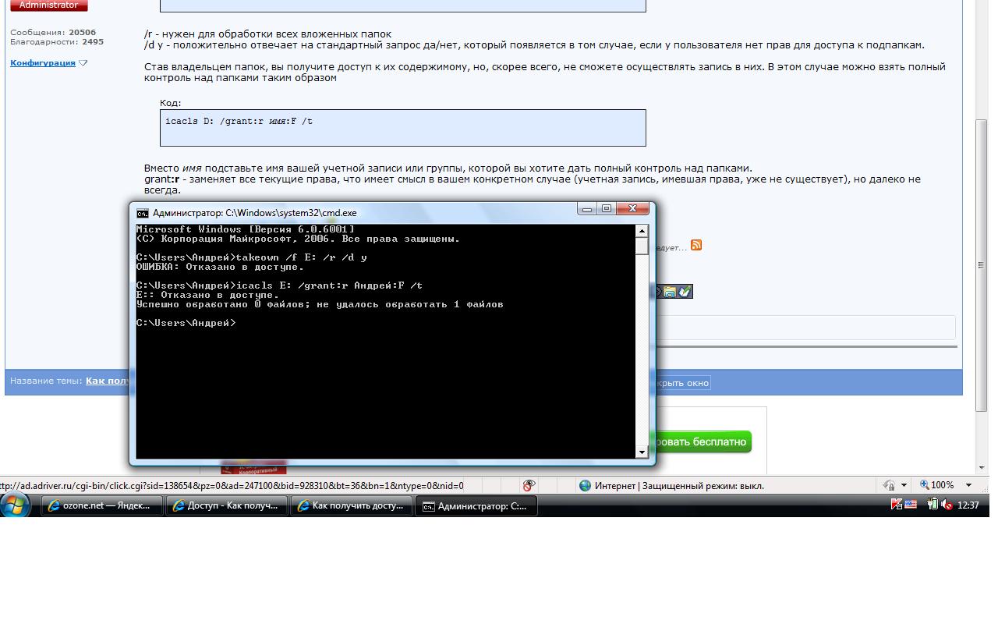Image resolution: width=998 pixels, height=624 pixels.
Task: Click the Благодарности: 2495 text
Action: coord(57,42)
